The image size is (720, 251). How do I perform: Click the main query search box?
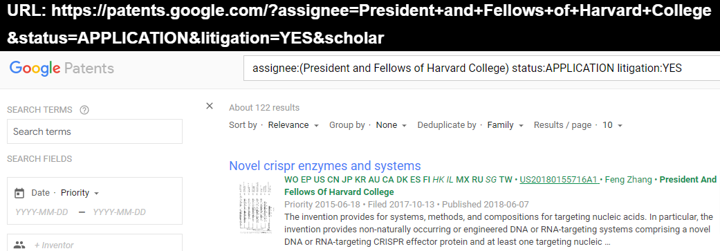tap(481, 68)
